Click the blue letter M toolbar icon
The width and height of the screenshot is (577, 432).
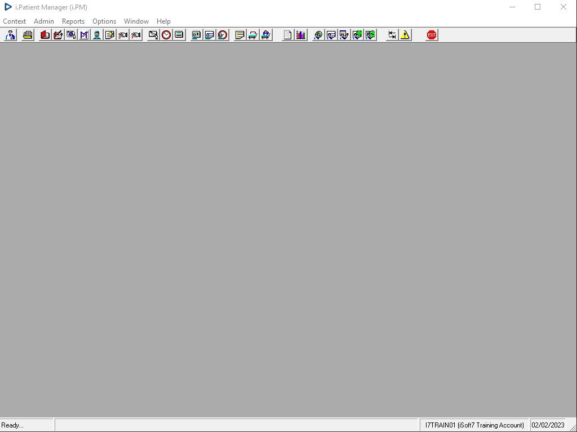coord(85,35)
